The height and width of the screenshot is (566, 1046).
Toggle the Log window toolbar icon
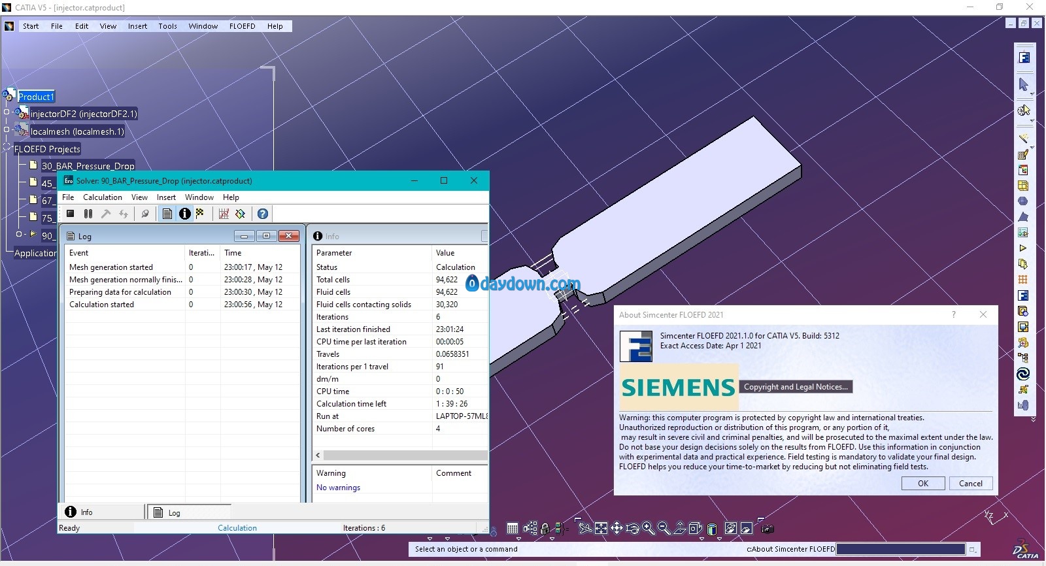(167, 214)
